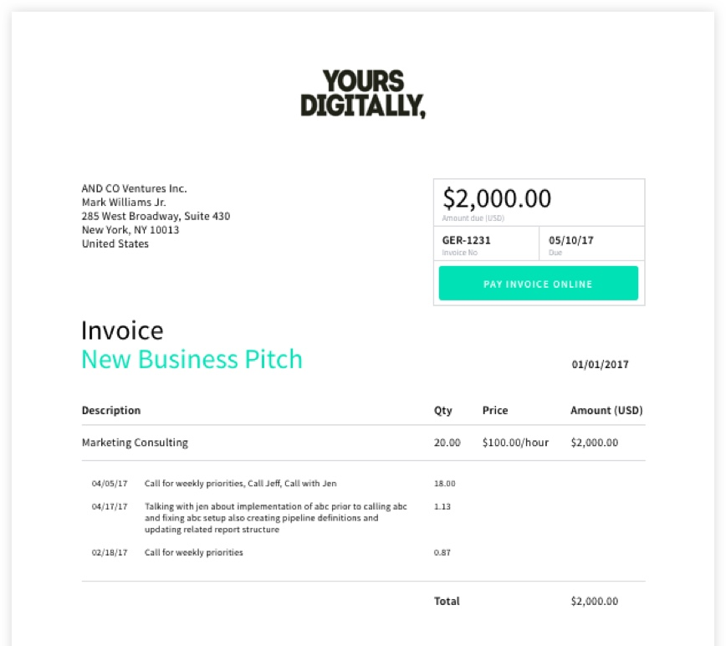Click the due date 05/10/17
The height and width of the screenshot is (646, 726).
[571, 240]
